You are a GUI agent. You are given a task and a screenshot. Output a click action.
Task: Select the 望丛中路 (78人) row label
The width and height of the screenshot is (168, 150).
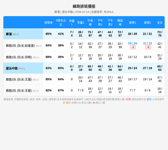pyautogui.click(x=23, y=68)
